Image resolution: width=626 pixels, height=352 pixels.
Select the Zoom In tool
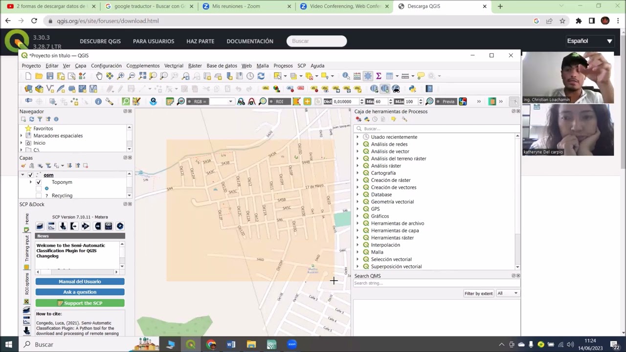[120, 76]
